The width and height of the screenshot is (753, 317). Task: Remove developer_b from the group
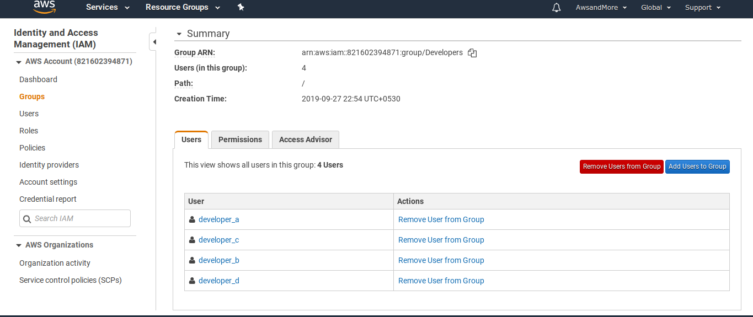(x=441, y=260)
